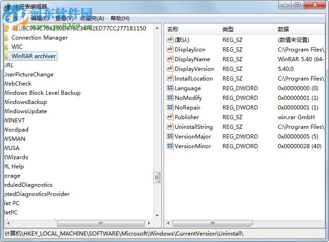This screenshot has width=329, height=242.
Task: Click the tree pane vertical scrollbar thumb
Action: (x=157, y=178)
